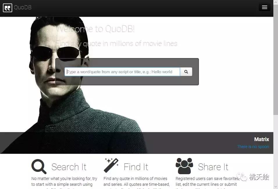The height and width of the screenshot is (189, 278).
Task: Click the 'Welcome to QuoDB!' heading
Action: [95, 29]
